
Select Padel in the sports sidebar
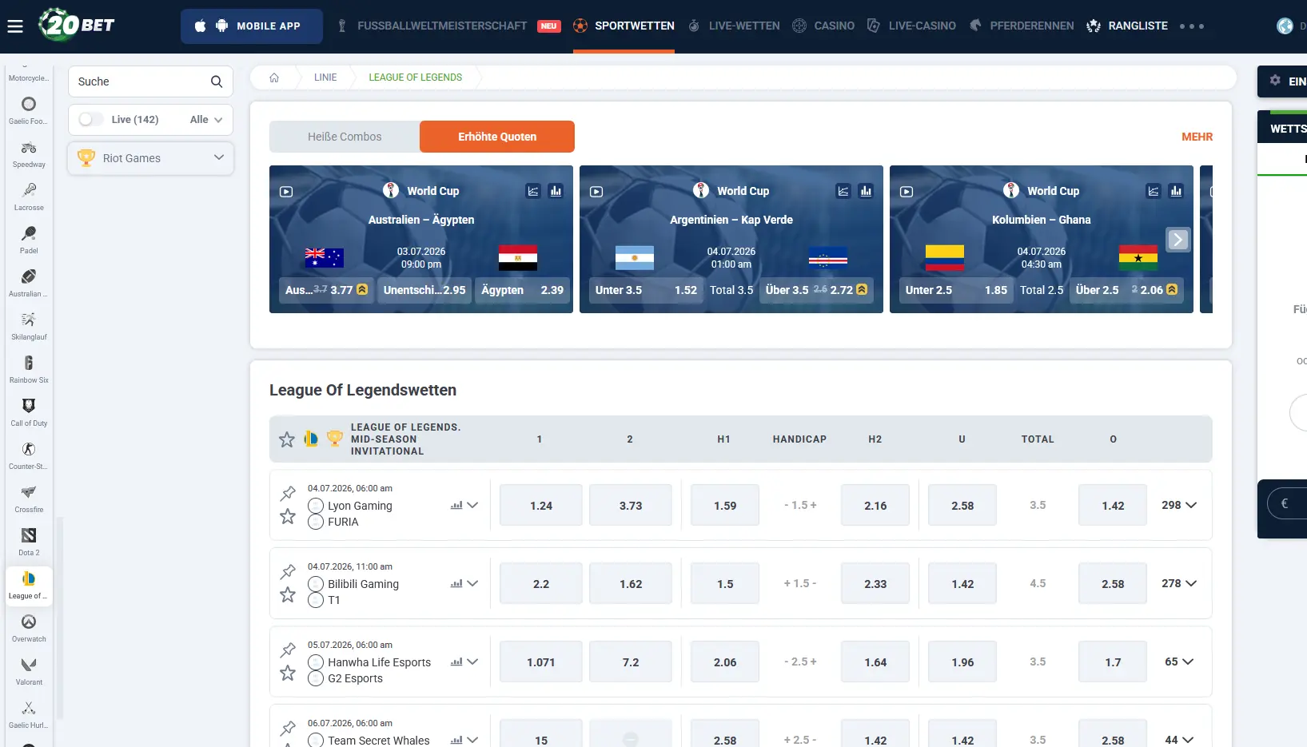pyautogui.click(x=29, y=240)
